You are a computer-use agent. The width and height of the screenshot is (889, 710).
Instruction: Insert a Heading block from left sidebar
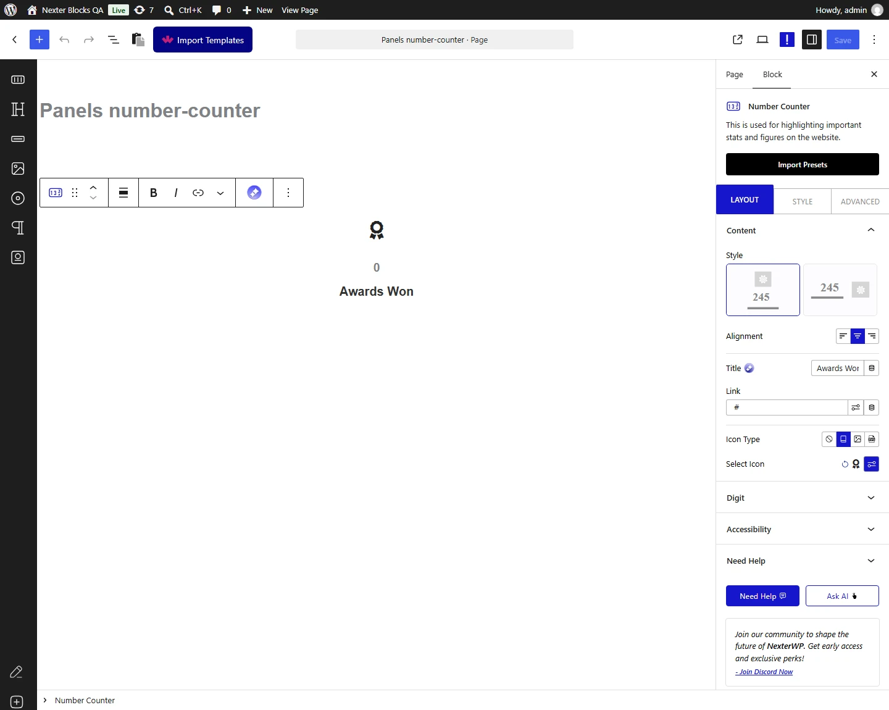click(18, 109)
